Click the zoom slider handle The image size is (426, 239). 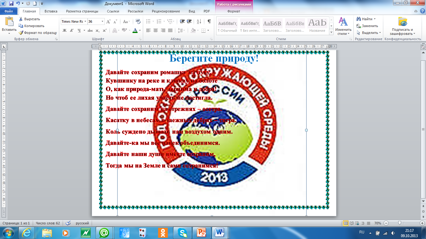(399, 223)
